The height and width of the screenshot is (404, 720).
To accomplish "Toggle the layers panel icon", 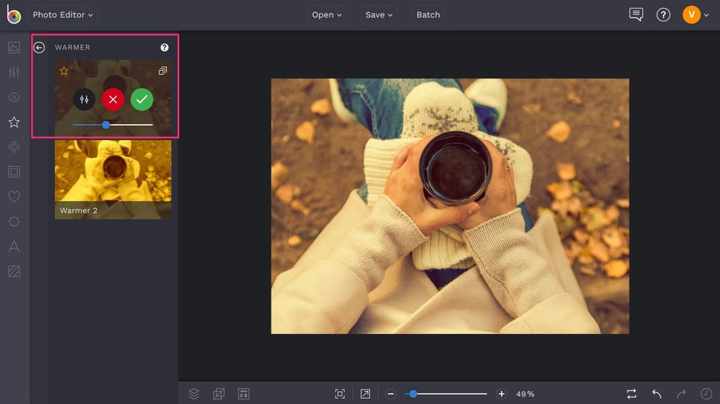I will (194, 393).
